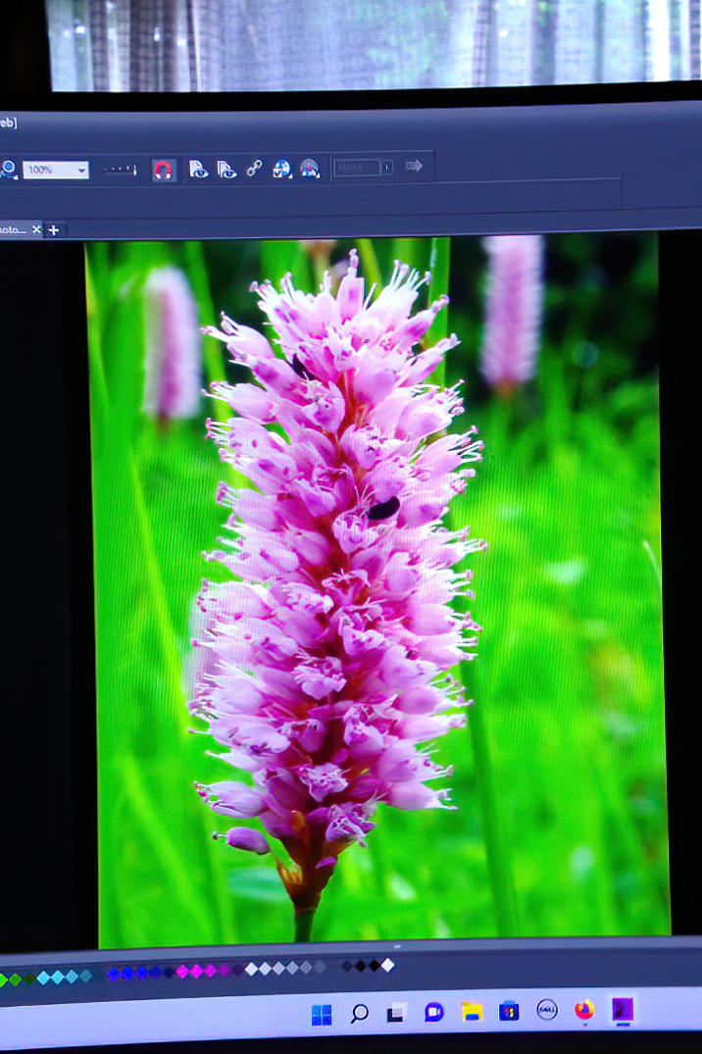Open Windows taskbar Search
702x1054 pixels.
tap(359, 1014)
